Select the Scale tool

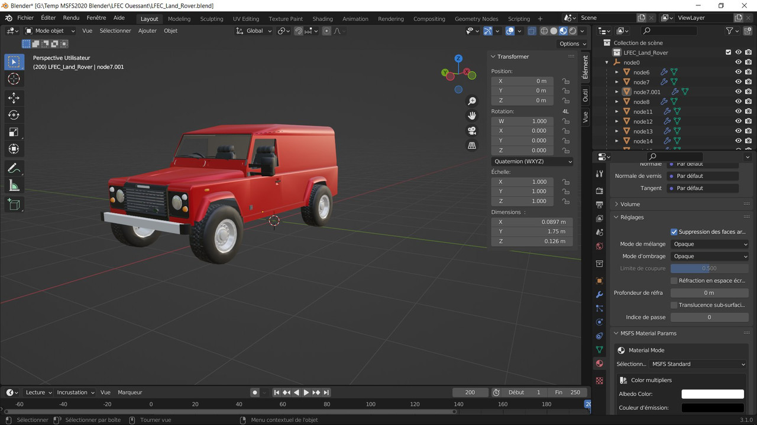(14, 132)
